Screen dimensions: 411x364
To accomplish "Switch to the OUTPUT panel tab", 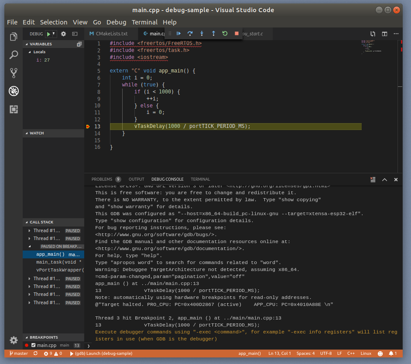I will pyautogui.click(x=136, y=179).
